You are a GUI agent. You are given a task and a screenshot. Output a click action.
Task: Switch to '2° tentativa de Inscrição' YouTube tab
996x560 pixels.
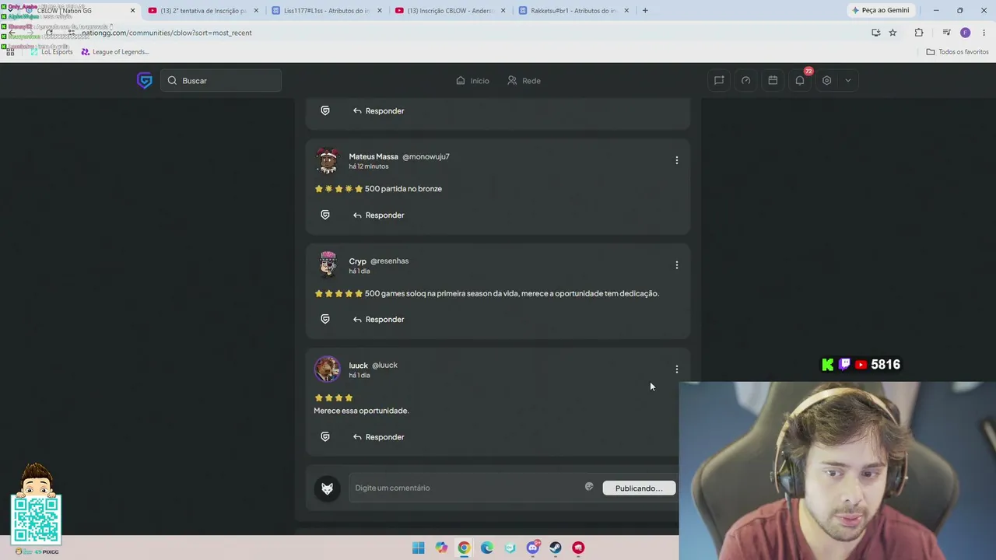[x=204, y=11]
